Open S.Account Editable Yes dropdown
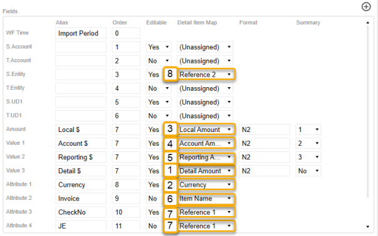The image size is (378, 236). (x=158, y=47)
